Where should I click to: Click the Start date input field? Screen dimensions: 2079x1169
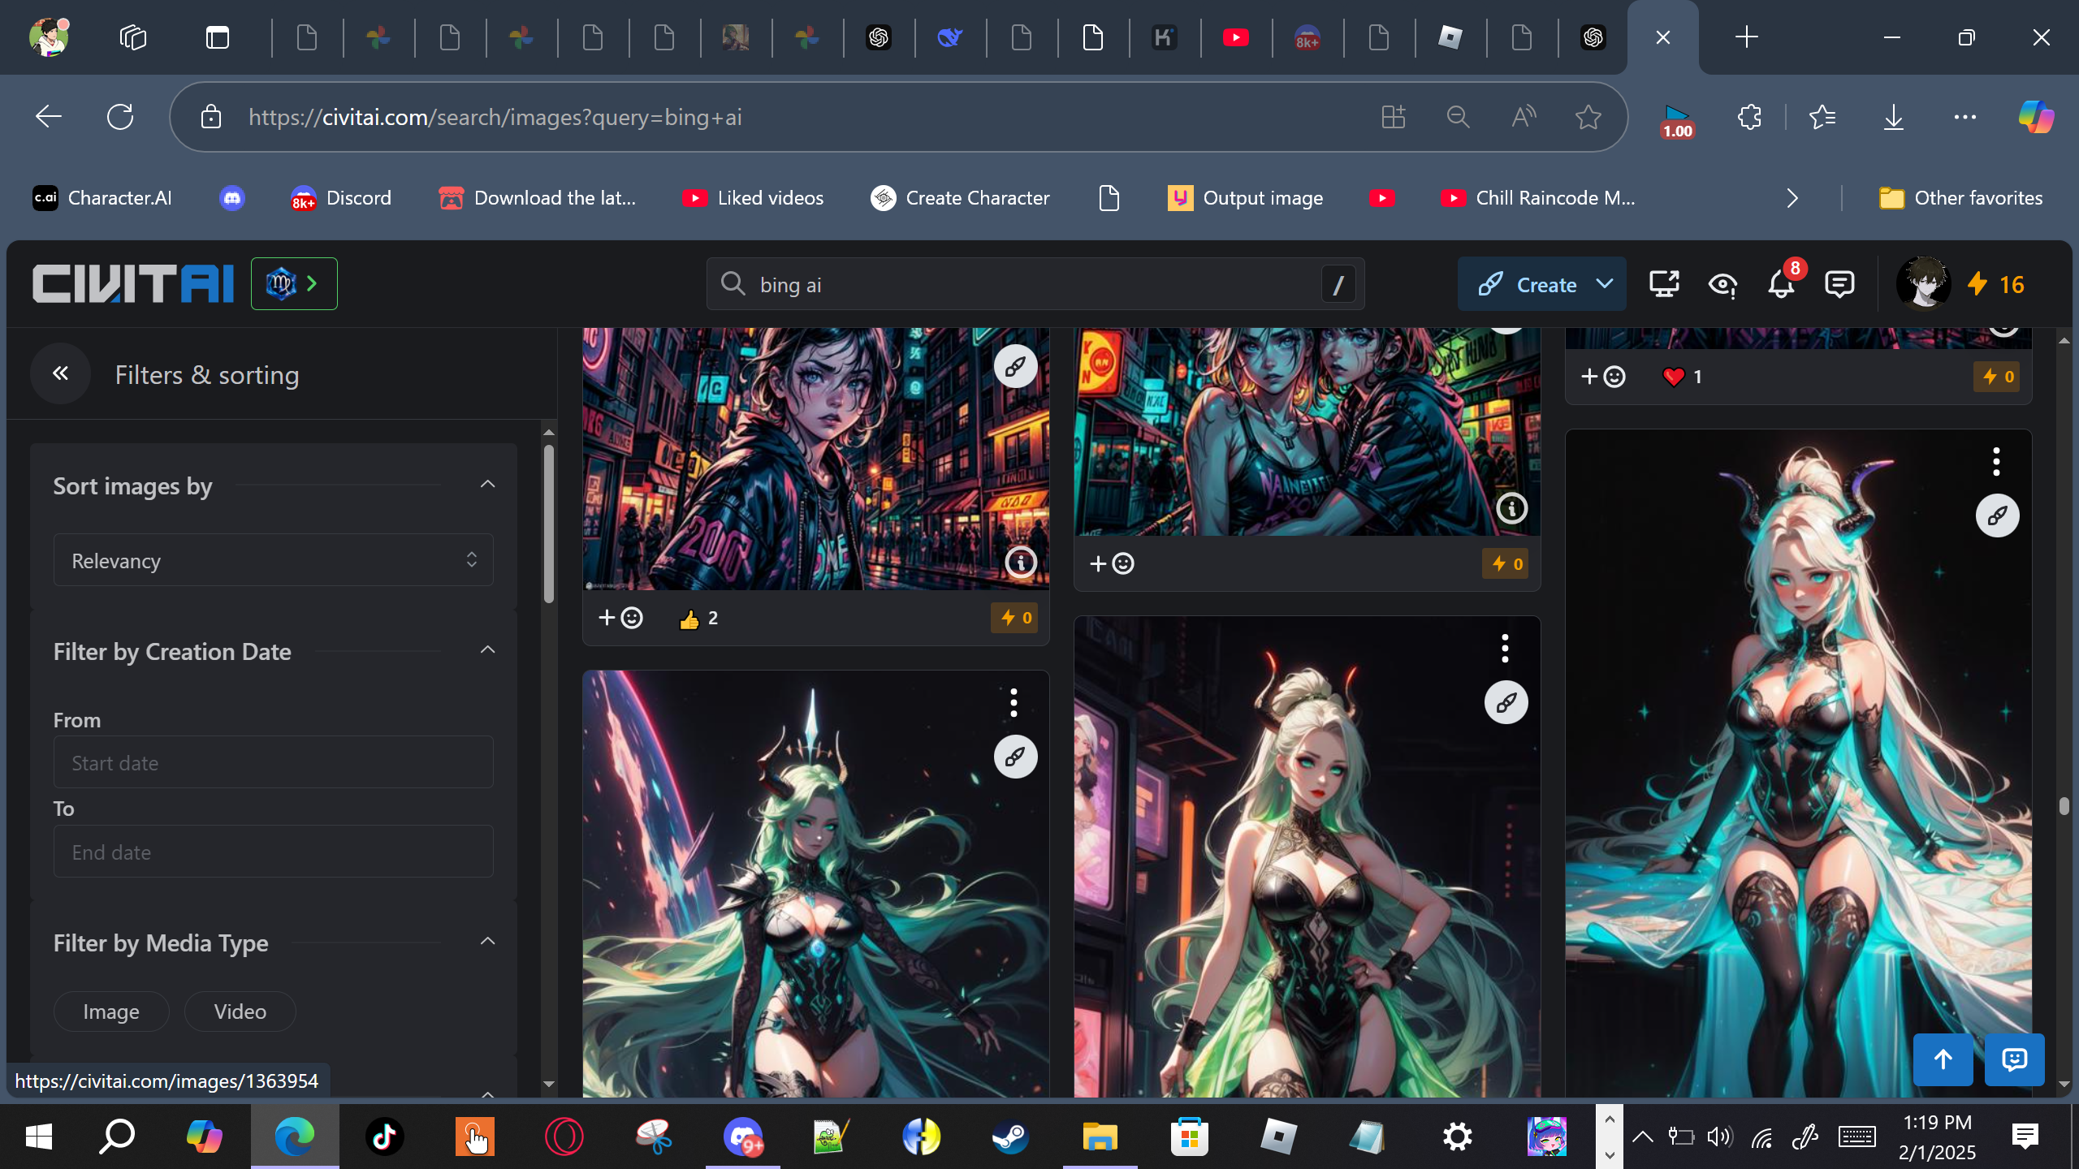pos(273,762)
